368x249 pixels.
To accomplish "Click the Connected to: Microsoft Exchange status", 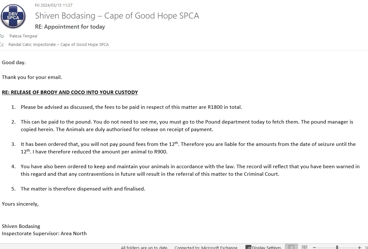I will 206,247.
